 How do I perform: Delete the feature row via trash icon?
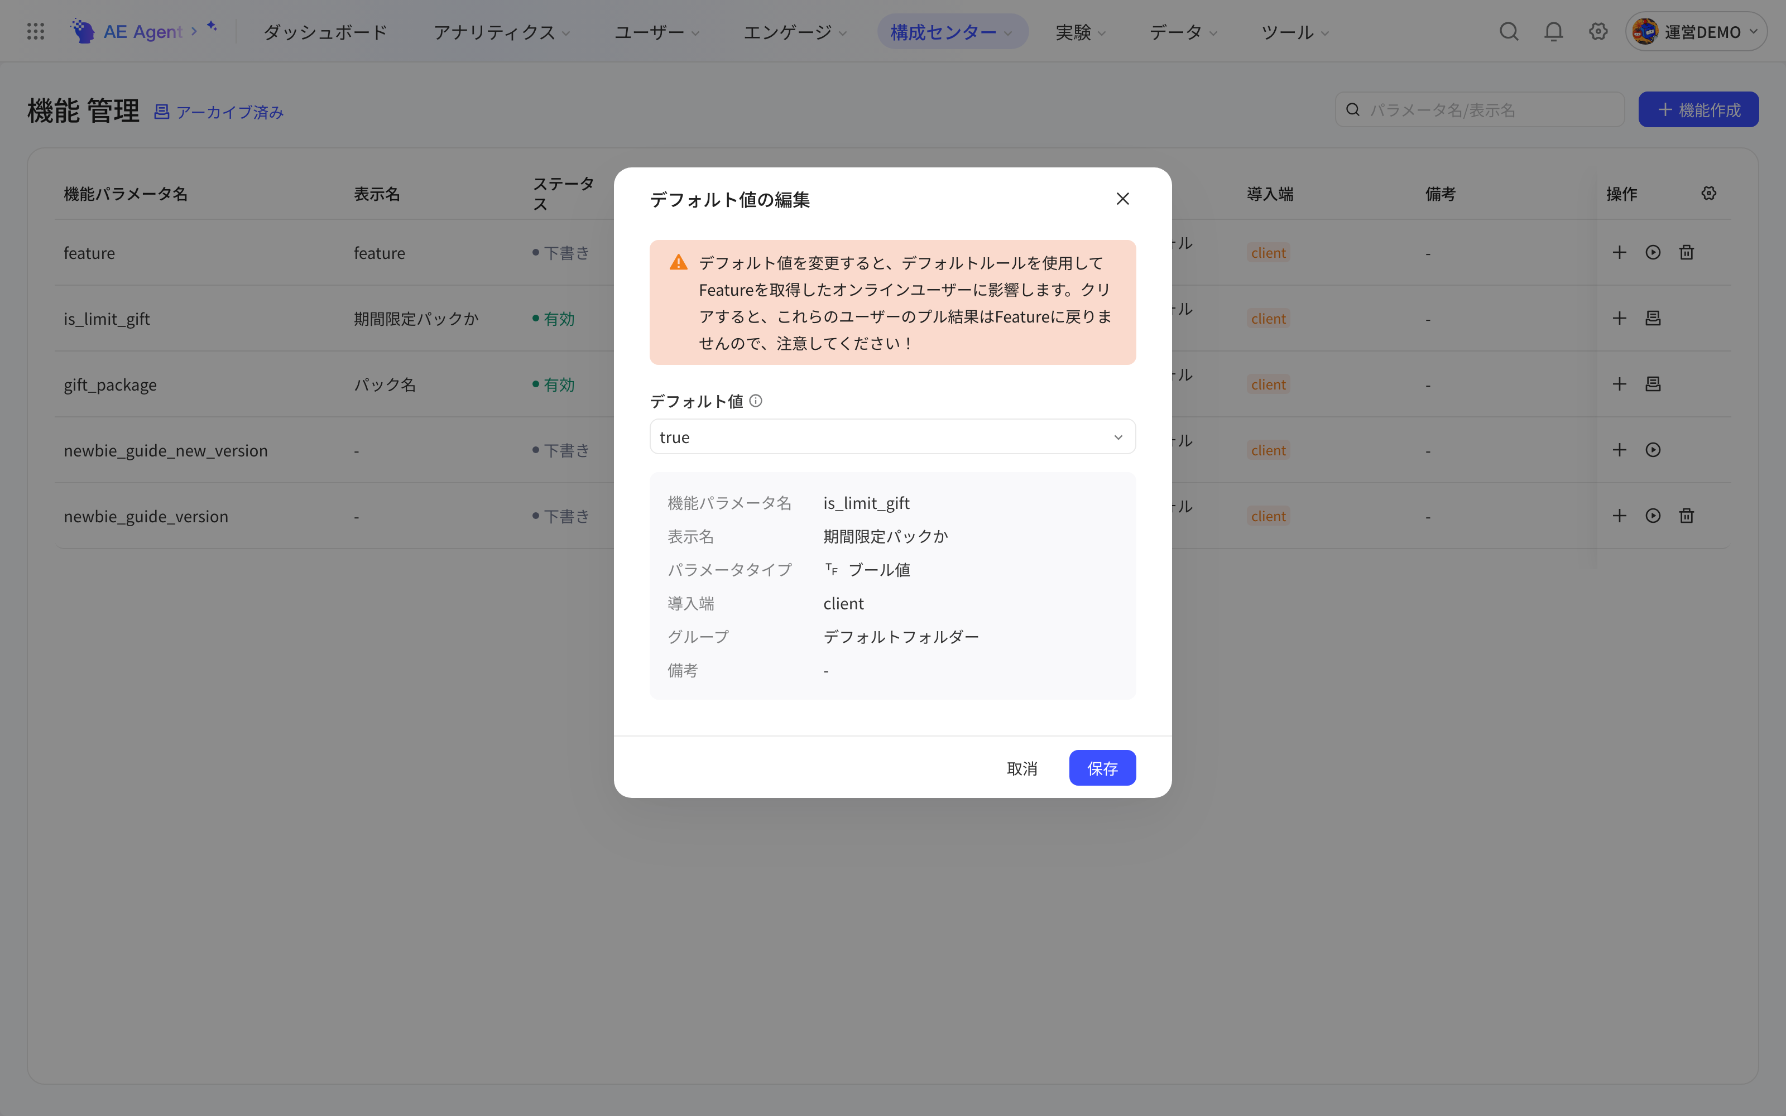(1686, 252)
